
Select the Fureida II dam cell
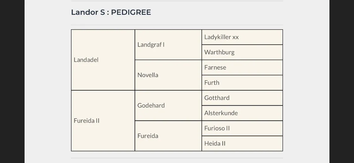(x=103, y=121)
